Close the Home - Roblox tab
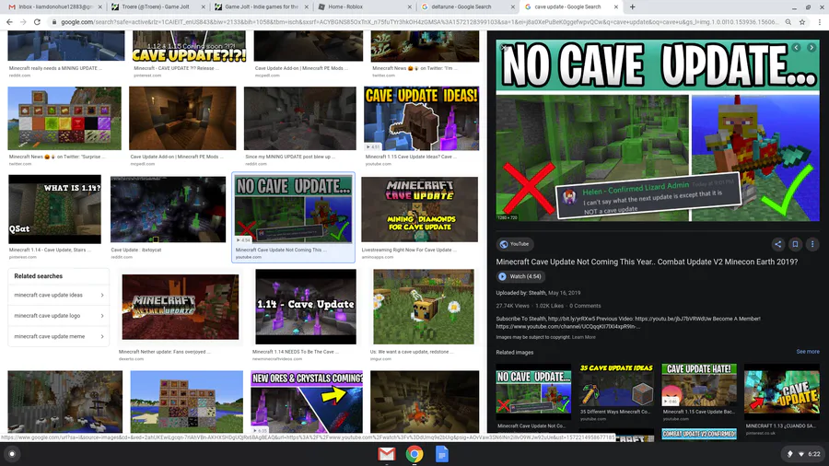The height and width of the screenshot is (466, 829). [410, 6]
